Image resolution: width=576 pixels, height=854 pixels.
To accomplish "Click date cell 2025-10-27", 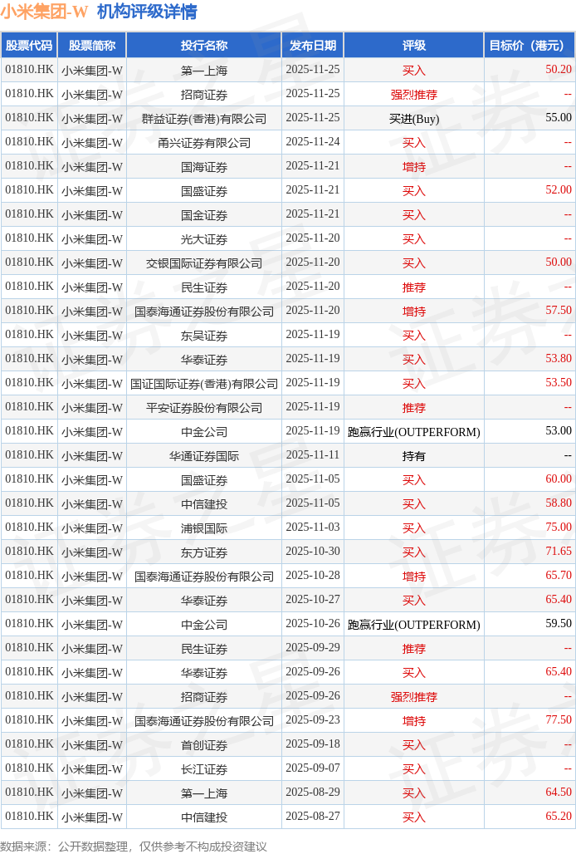I will 313,600.
